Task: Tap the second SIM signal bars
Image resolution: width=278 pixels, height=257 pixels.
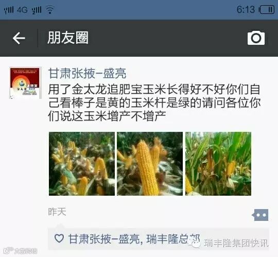Action: pyautogui.click(x=37, y=10)
